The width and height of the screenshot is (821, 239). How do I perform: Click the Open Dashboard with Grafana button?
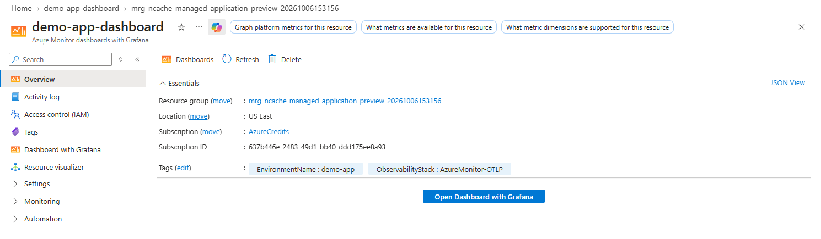tap(484, 197)
